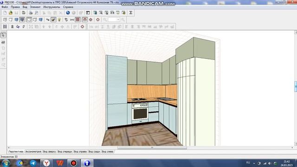The width and height of the screenshot is (297, 167).
Task: Open a project with the yellow folder icon
Action: (x=11, y=13)
